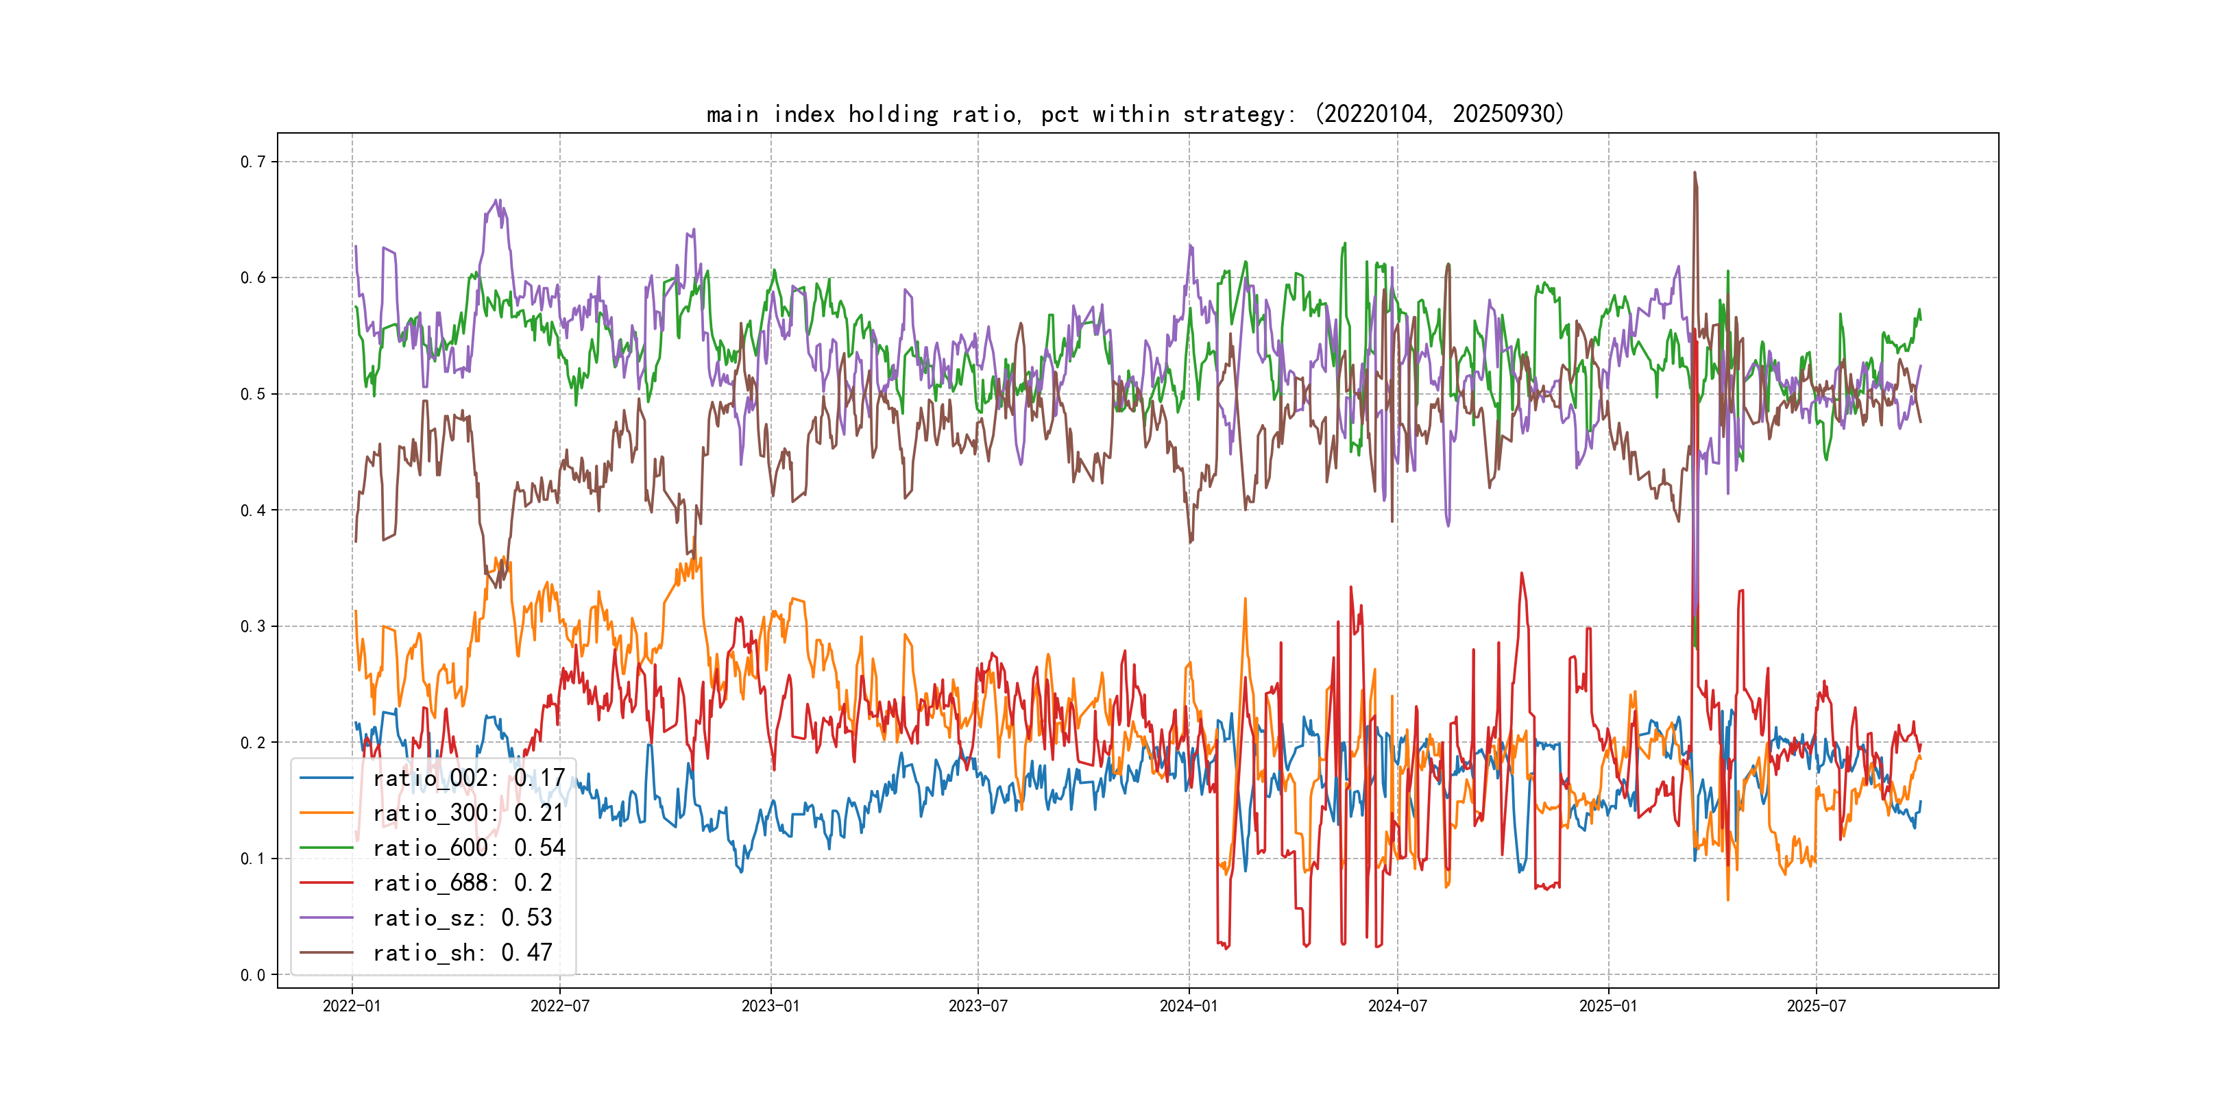The height and width of the screenshot is (1110, 2221).
Task: Select the 'ratio_300: 0.21' legend label
Action: tap(468, 813)
